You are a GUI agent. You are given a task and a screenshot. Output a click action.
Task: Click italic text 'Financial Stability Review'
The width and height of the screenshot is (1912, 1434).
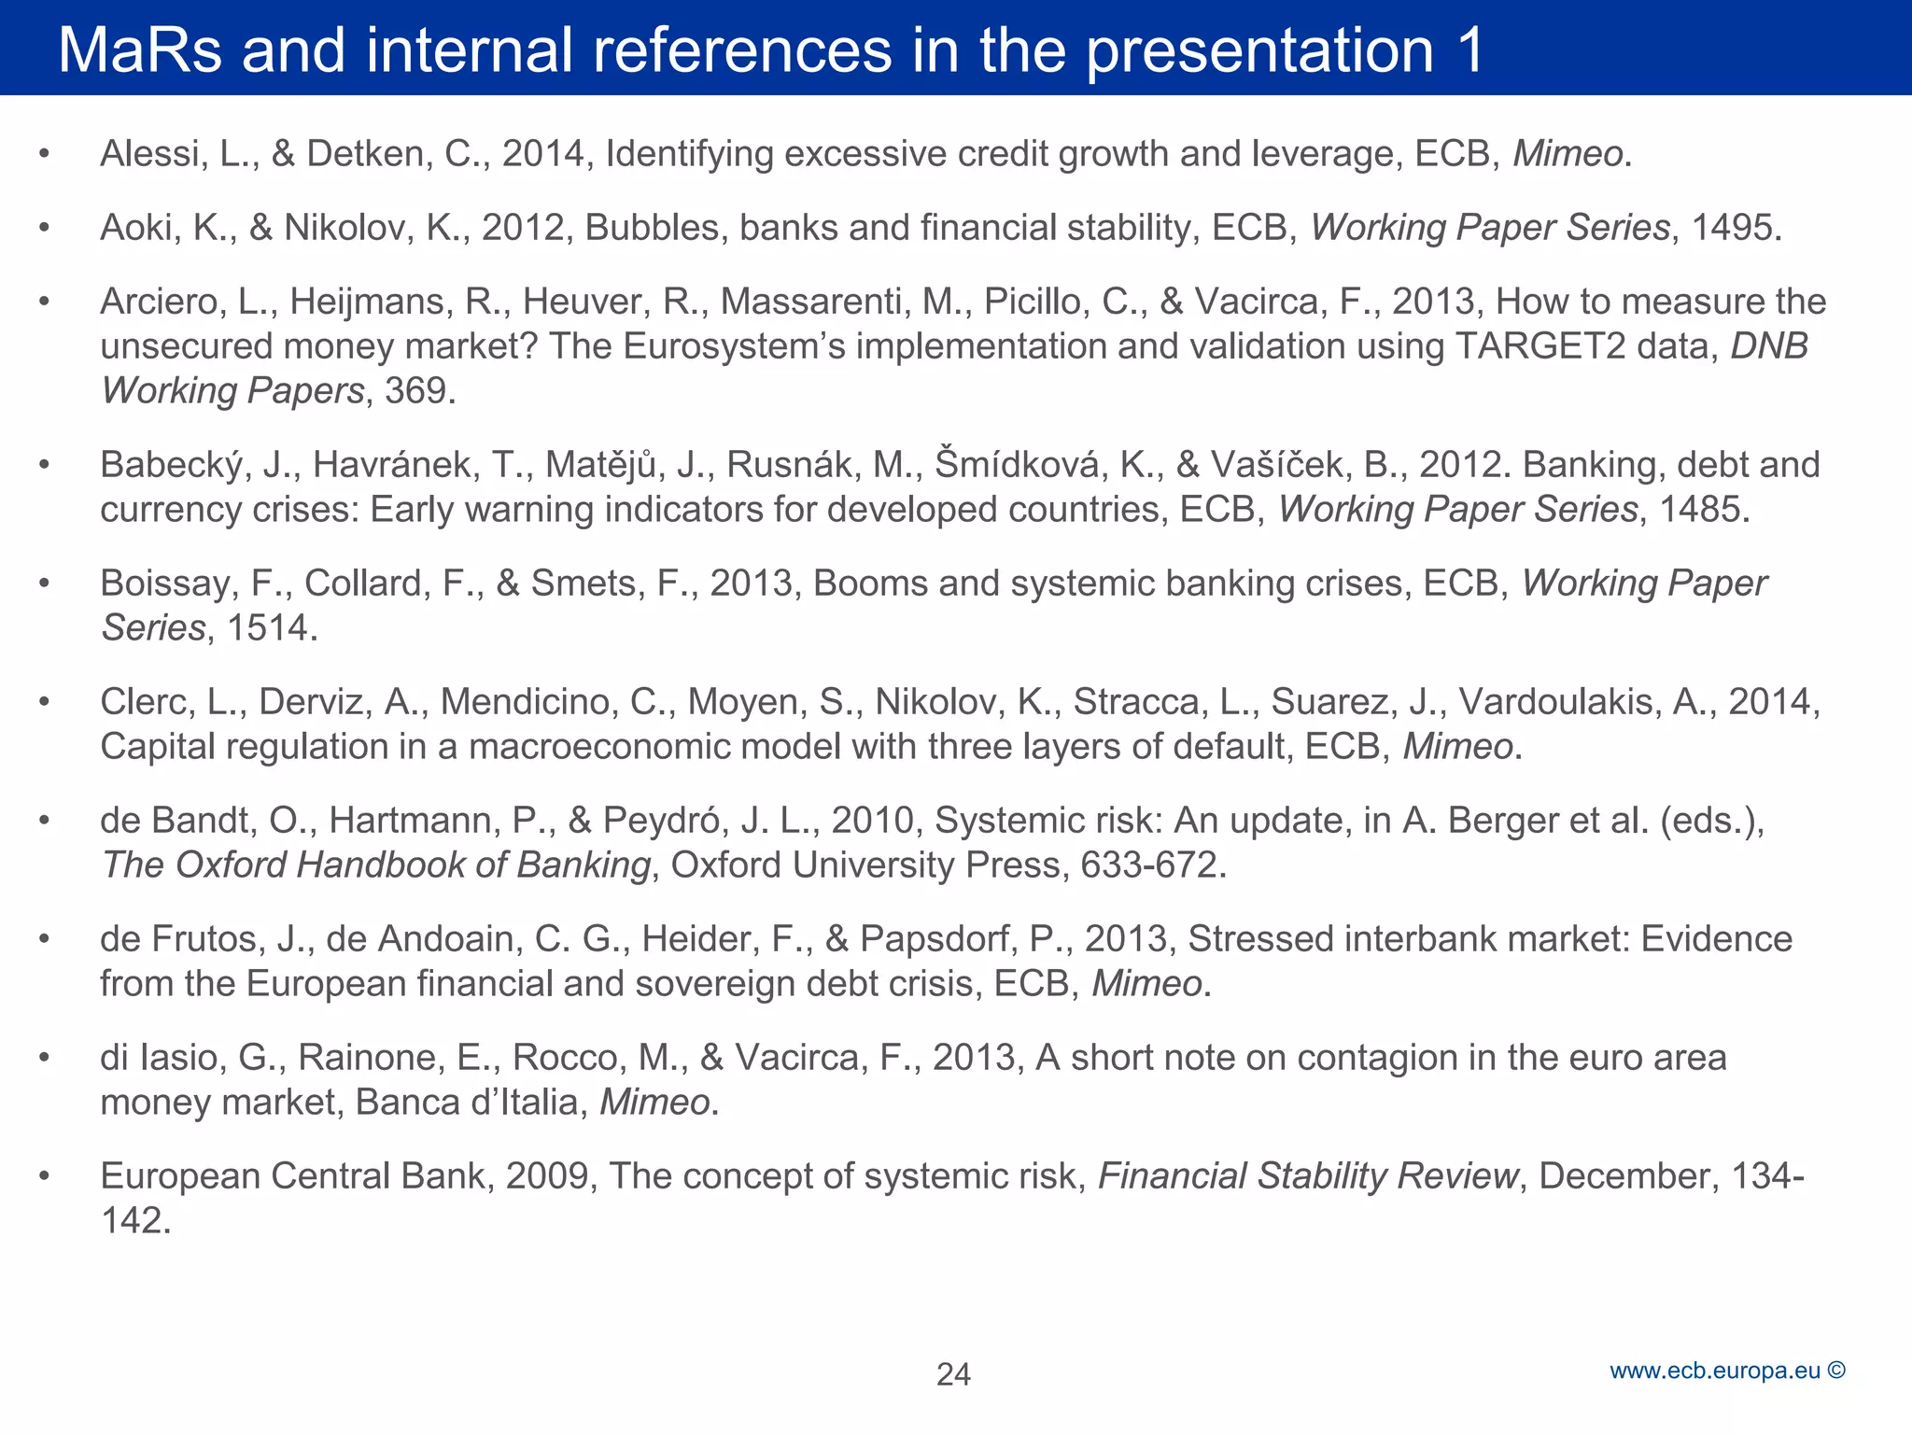(1307, 1176)
